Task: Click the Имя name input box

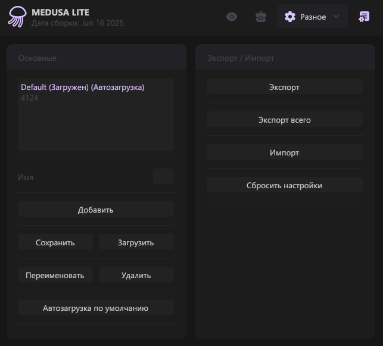Action: point(163,176)
